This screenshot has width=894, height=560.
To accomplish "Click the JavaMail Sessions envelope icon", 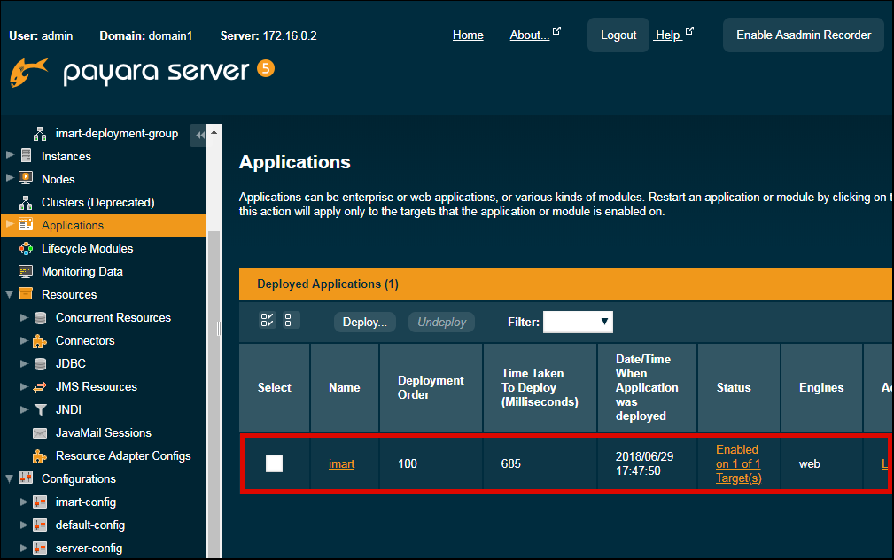I will [40, 433].
